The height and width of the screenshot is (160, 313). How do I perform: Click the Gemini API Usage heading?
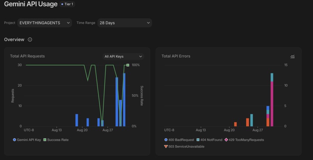tap(31, 4)
